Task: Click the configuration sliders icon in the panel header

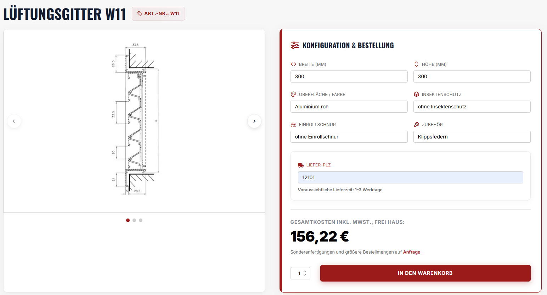Action: pos(295,45)
